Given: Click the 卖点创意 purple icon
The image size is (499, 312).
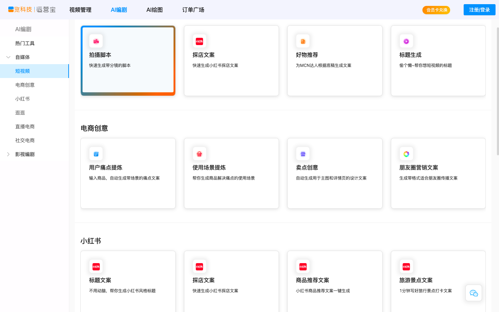Looking at the screenshot, I should [303, 154].
